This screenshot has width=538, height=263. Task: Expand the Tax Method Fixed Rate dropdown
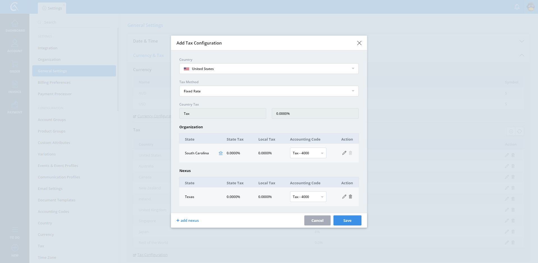click(x=269, y=91)
